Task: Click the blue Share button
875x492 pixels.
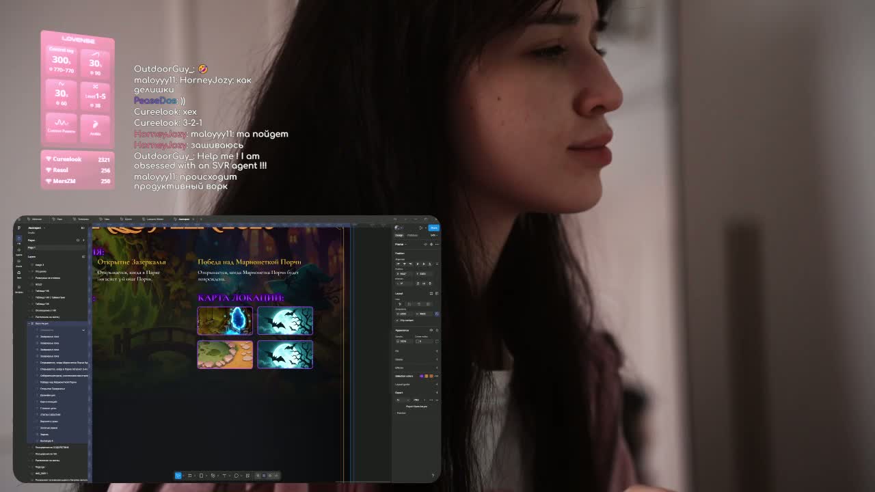Action: click(433, 228)
